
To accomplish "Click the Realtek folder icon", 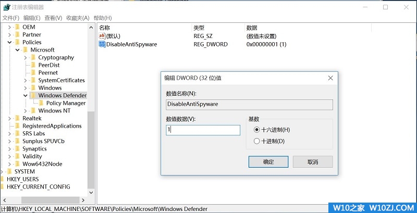I will tap(17, 119).
